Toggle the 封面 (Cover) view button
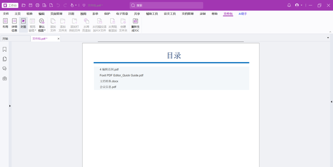Screen dimensions: 333x167 coord(23,23)
